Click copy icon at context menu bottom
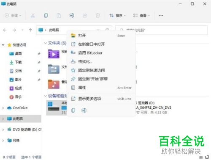This screenshot has height=160, width=211. click(x=73, y=110)
